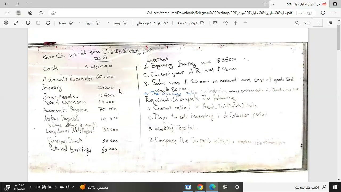
Task: Expand the Highlight color options arrow
Action: 80,23
